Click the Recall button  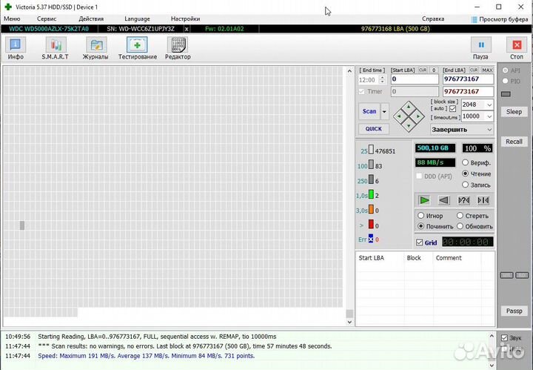514,142
